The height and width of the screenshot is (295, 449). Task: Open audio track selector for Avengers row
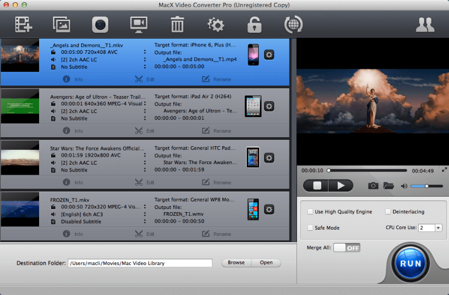145,111
